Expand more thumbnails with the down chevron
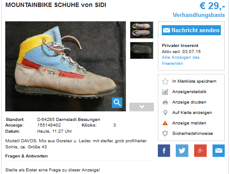Image resolution: width=230 pixels, height=174 pixels. (x=142, y=107)
